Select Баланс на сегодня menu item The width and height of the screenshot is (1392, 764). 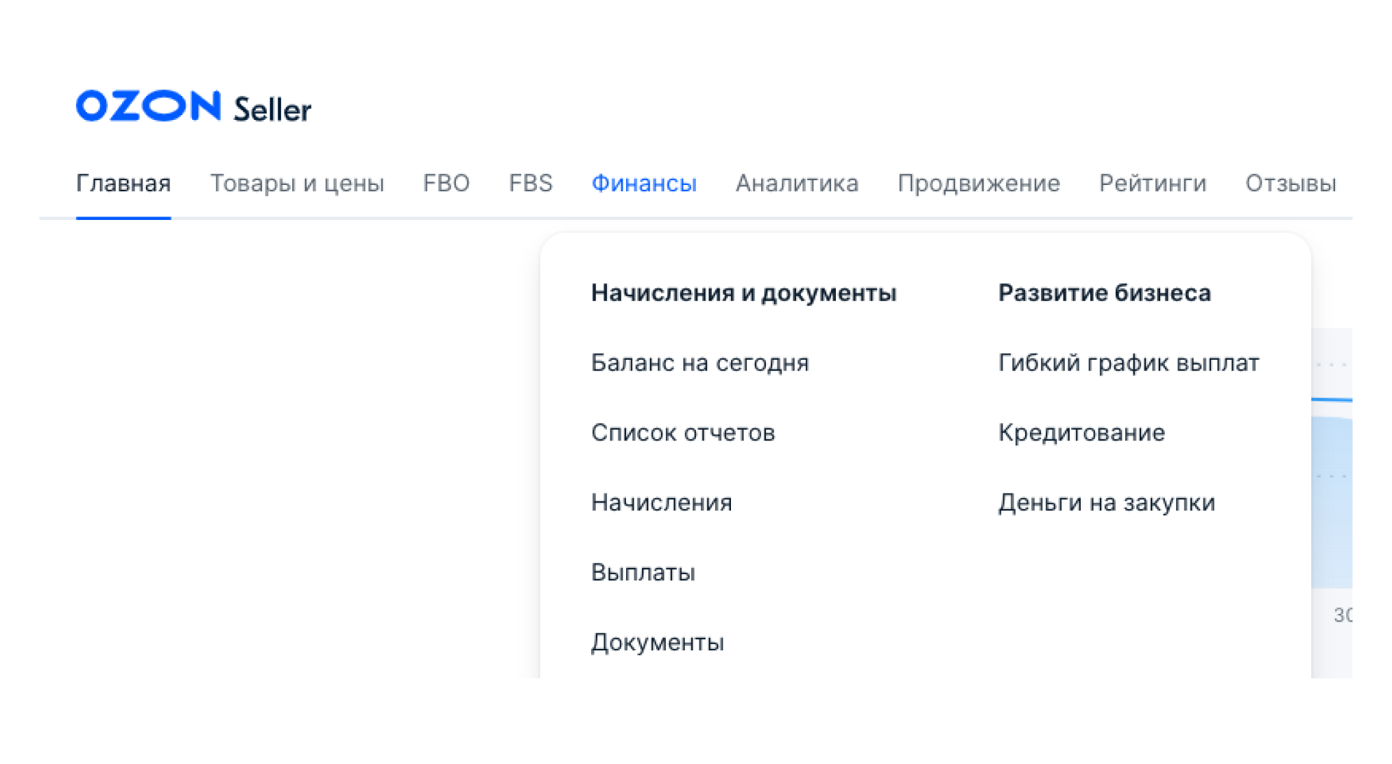(700, 362)
